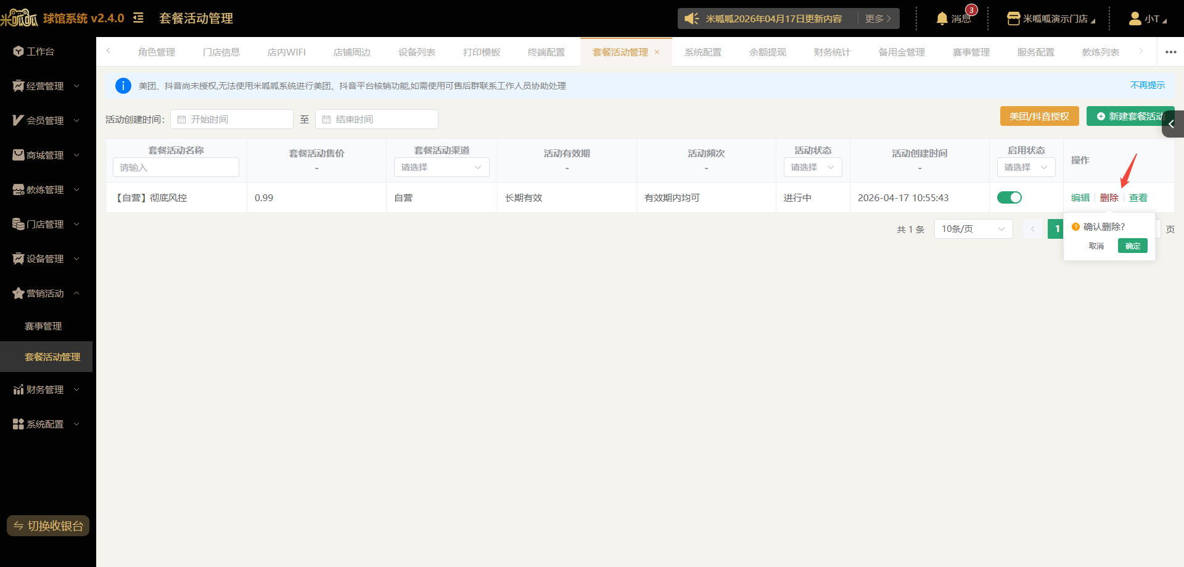The height and width of the screenshot is (567, 1184).
Task: Dismiss the notice with 不再提示
Action: click(x=1148, y=85)
